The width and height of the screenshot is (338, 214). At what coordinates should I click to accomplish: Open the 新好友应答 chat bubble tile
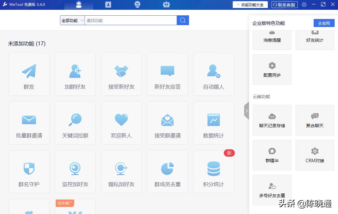[x=167, y=74]
